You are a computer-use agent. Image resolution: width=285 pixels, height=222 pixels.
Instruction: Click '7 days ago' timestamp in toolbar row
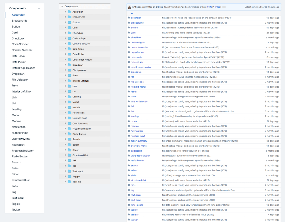click(x=273, y=215)
